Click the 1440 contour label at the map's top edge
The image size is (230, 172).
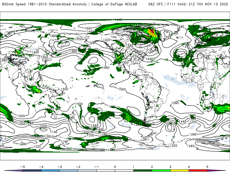coord(118,19)
